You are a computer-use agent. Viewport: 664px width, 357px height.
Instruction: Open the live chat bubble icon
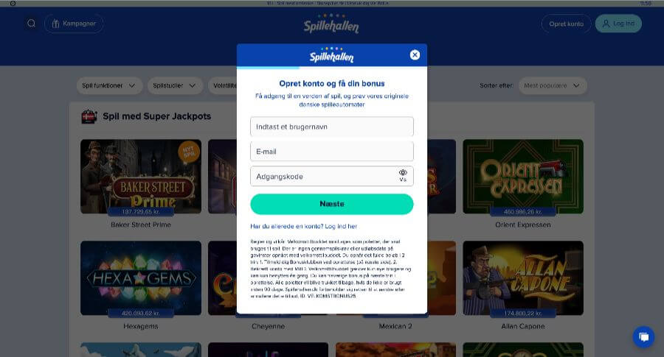(643, 336)
